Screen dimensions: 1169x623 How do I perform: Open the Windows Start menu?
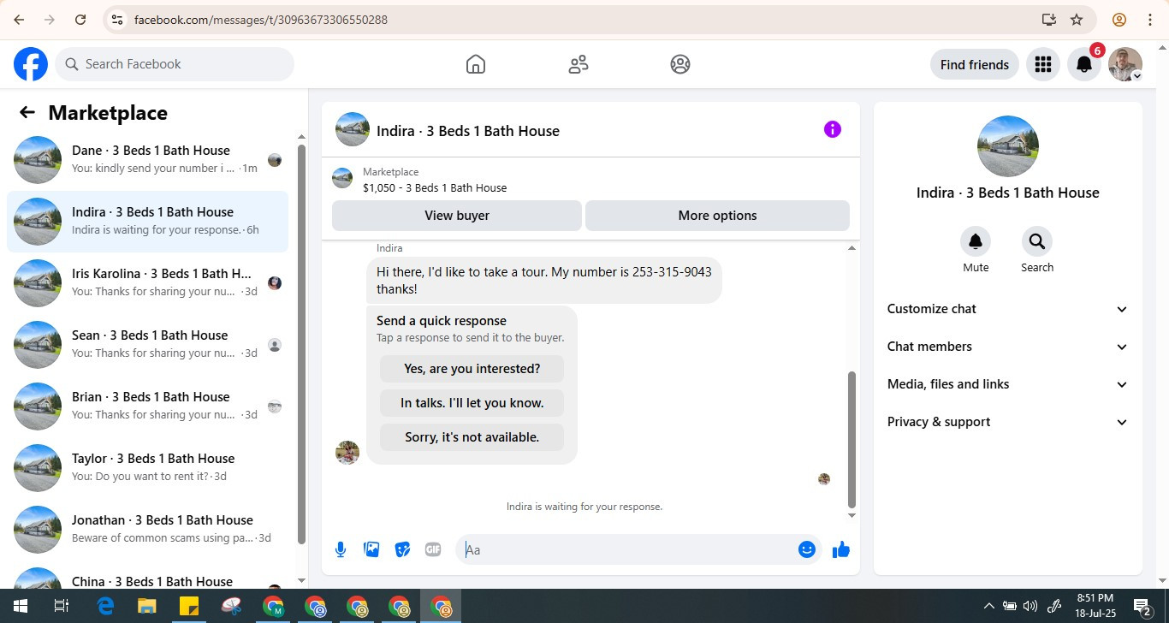[21, 606]
